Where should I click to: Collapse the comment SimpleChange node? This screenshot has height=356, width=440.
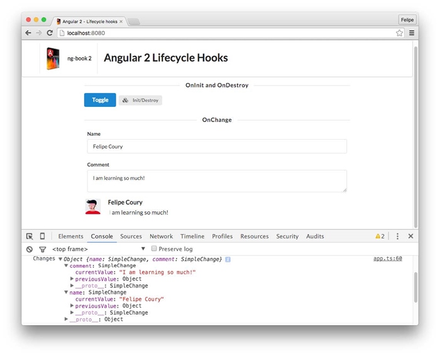point(67,265)
